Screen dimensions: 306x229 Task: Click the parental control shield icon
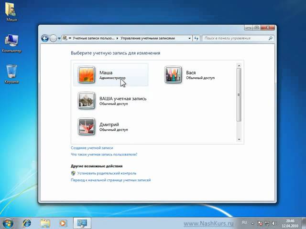click(x=73, y=173)
